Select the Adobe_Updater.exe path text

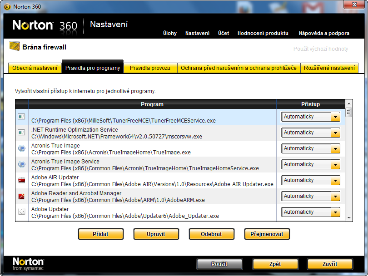click(125, 216)
